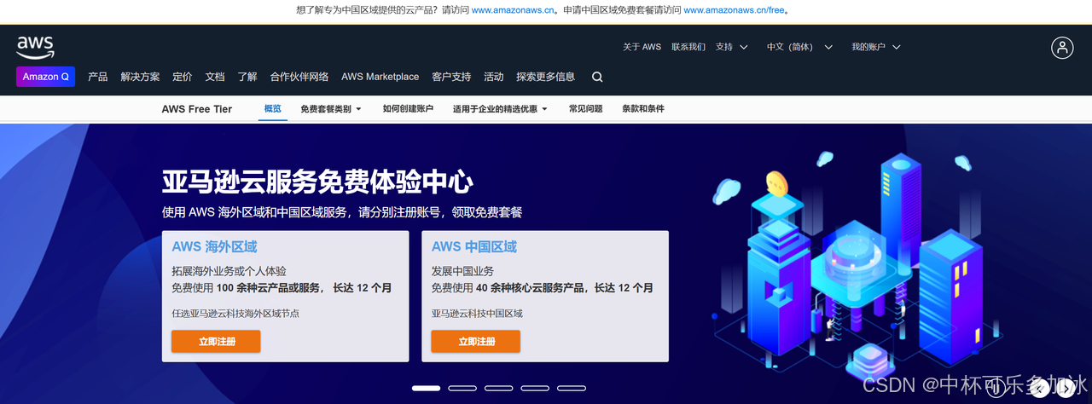Viewport: 1092px width, 404px height.
Task: Click the 亚马逊云科技中国区域 text
Action: pyautogui.click(x=477, y=314)
